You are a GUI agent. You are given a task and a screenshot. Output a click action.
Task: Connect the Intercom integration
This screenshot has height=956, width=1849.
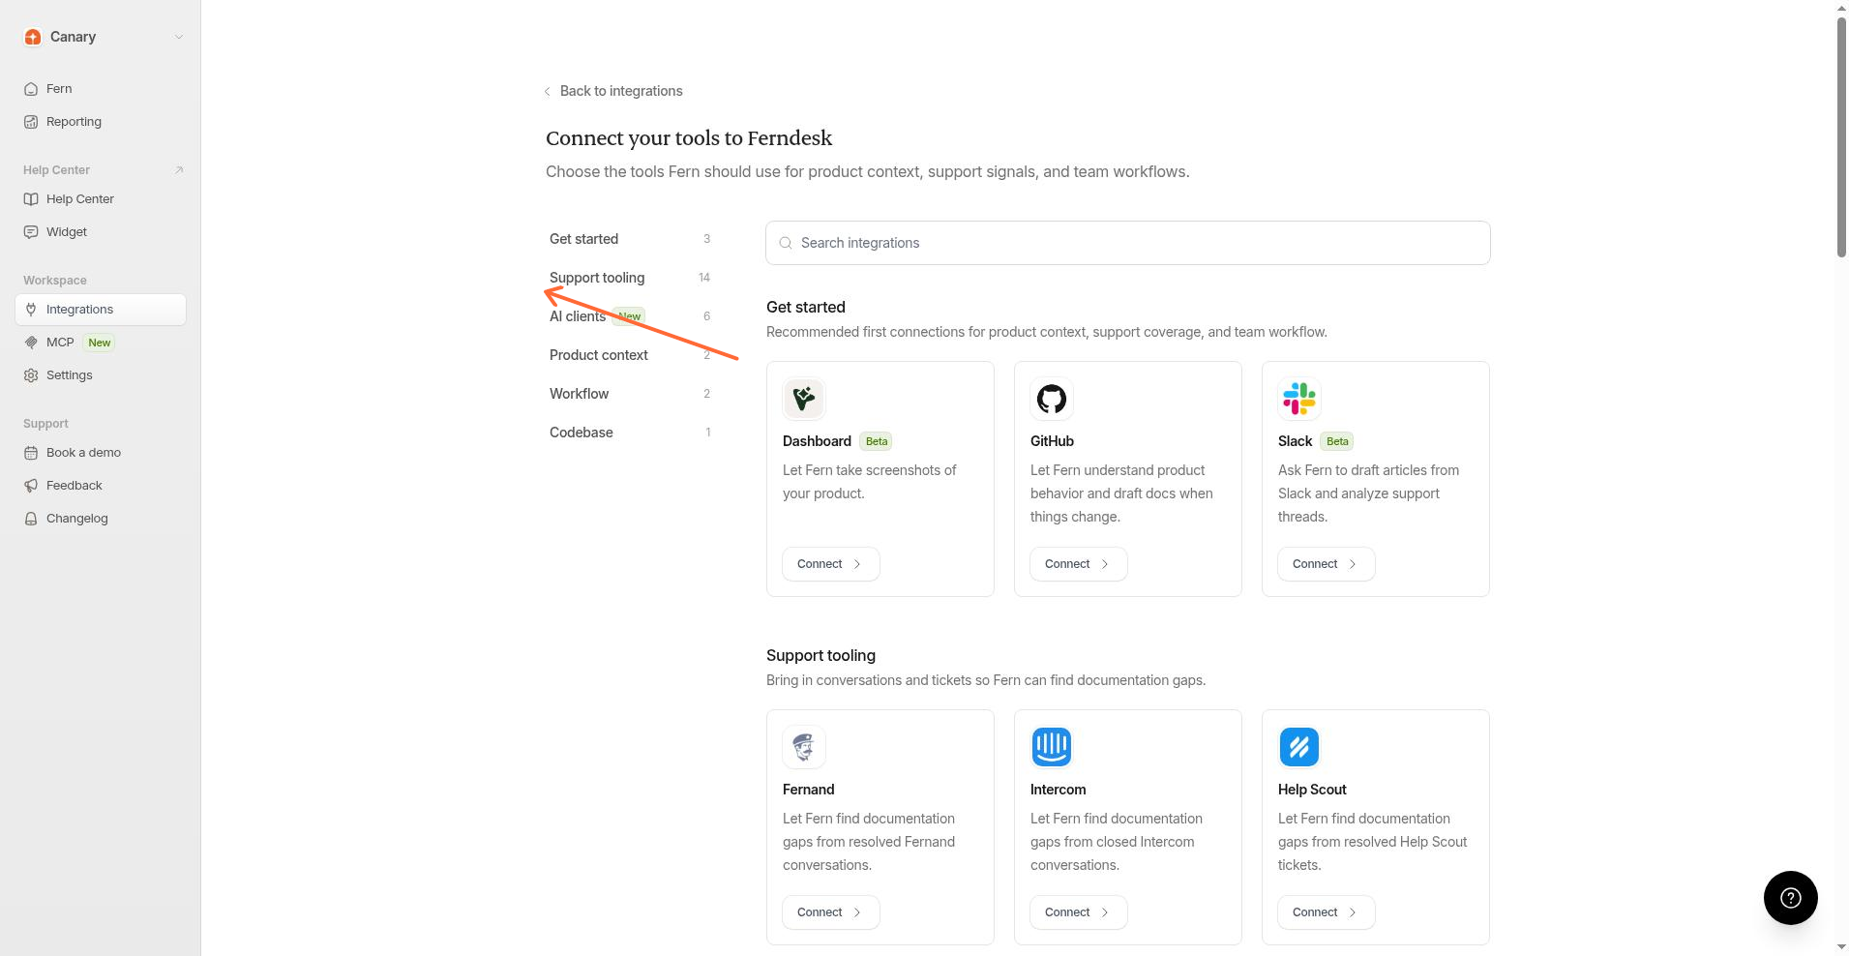click(1079, 912)
